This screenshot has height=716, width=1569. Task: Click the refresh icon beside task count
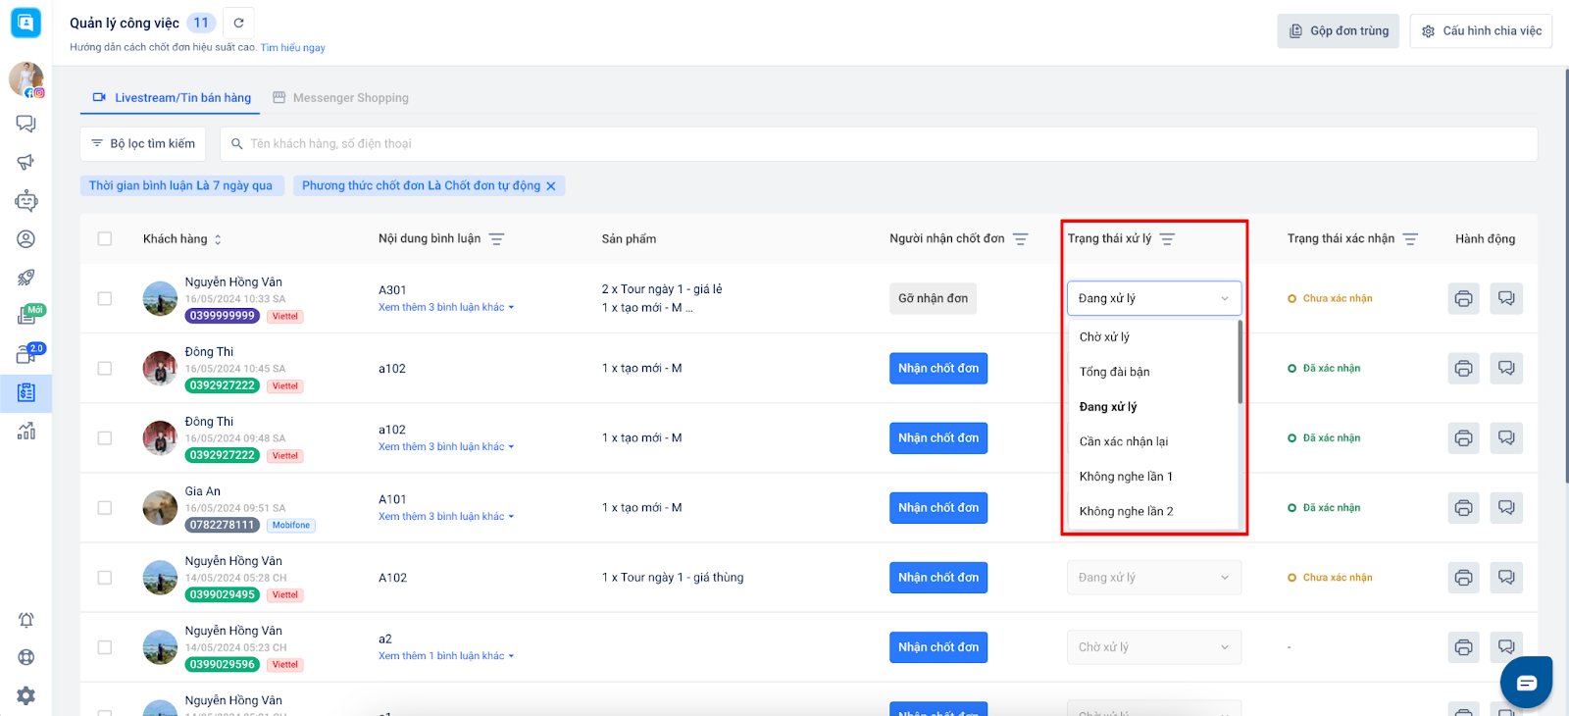tap(238, 23)
